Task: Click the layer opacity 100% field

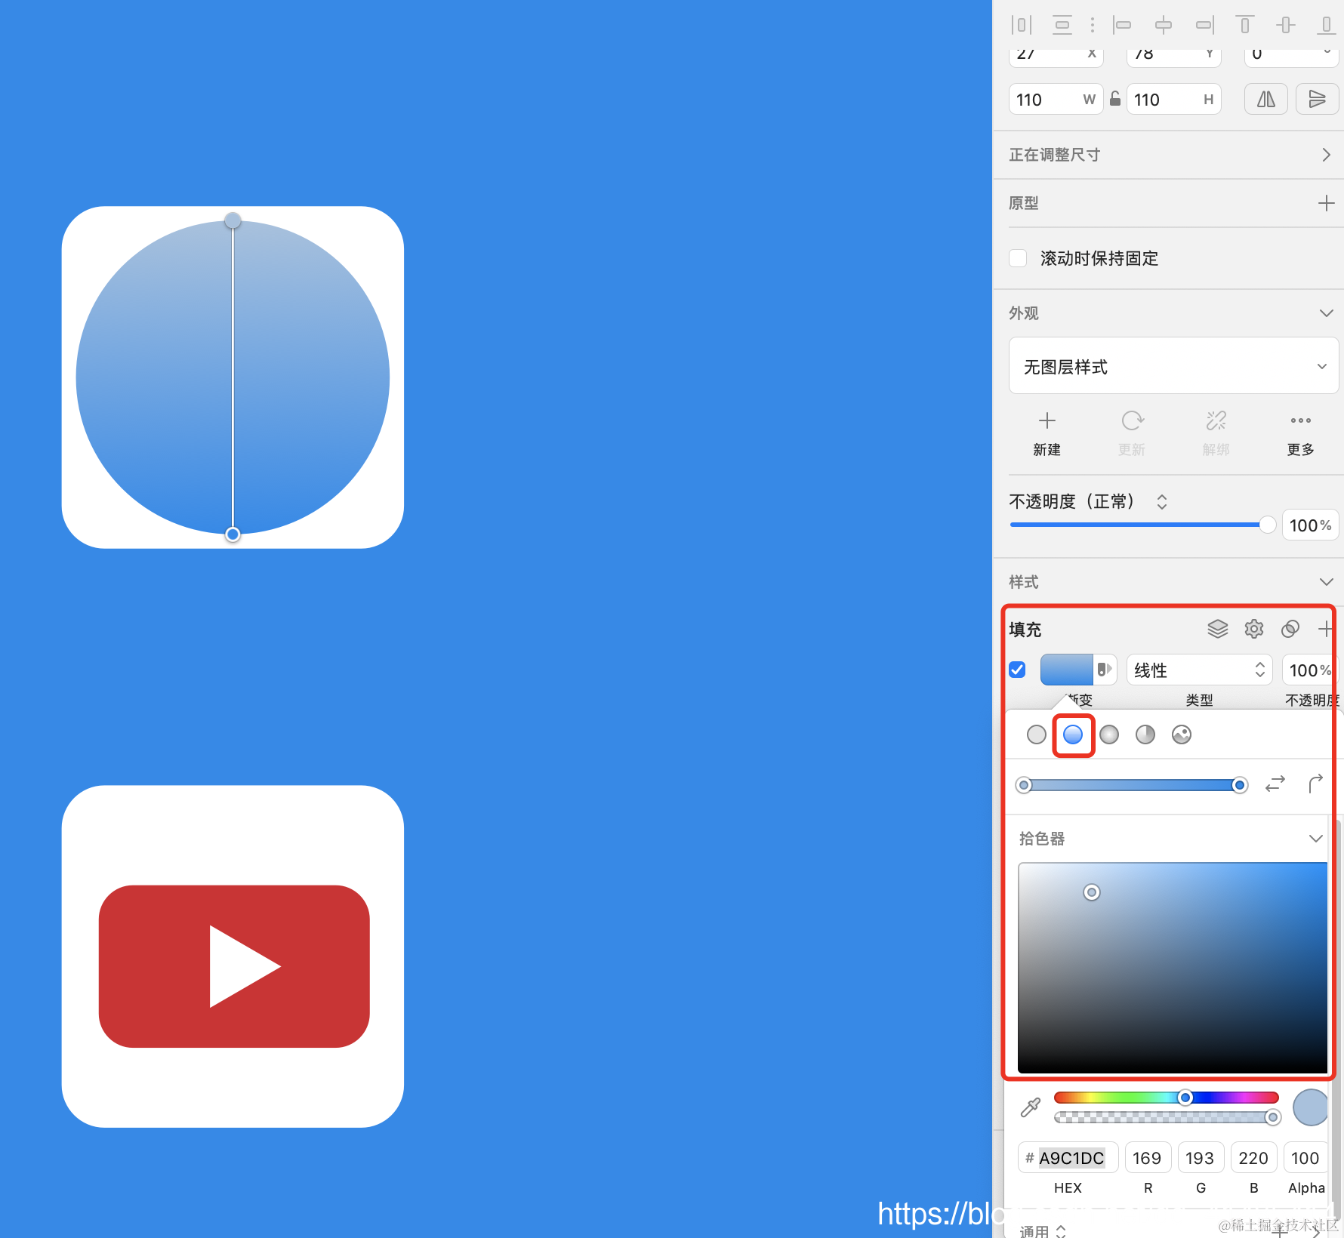Action: (x=1310, y=525)
